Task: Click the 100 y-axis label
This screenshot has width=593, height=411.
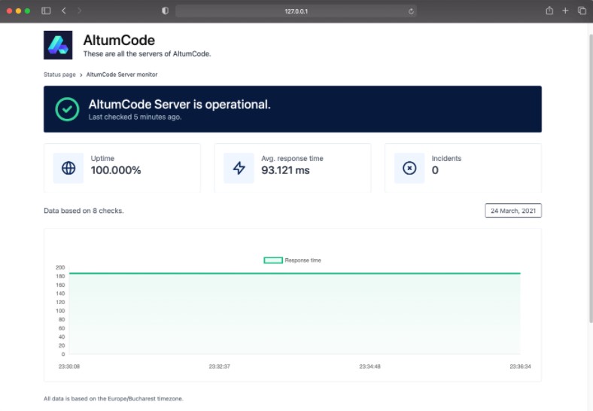Action: (x=60, y=311)
